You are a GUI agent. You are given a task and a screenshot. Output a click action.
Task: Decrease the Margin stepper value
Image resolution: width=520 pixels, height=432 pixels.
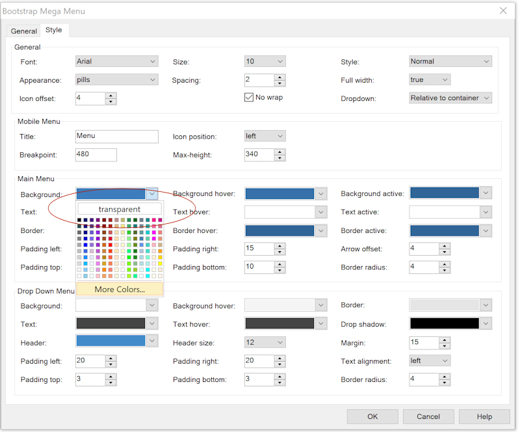pos(445,345)
